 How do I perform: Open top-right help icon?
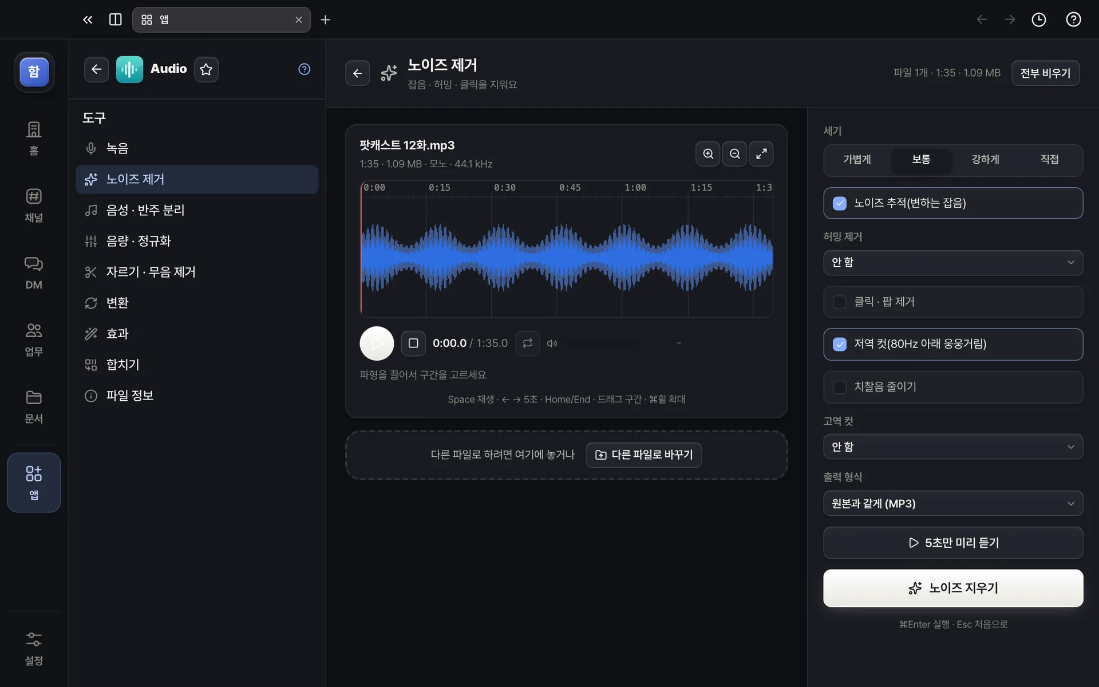[x=1073, y=19]
